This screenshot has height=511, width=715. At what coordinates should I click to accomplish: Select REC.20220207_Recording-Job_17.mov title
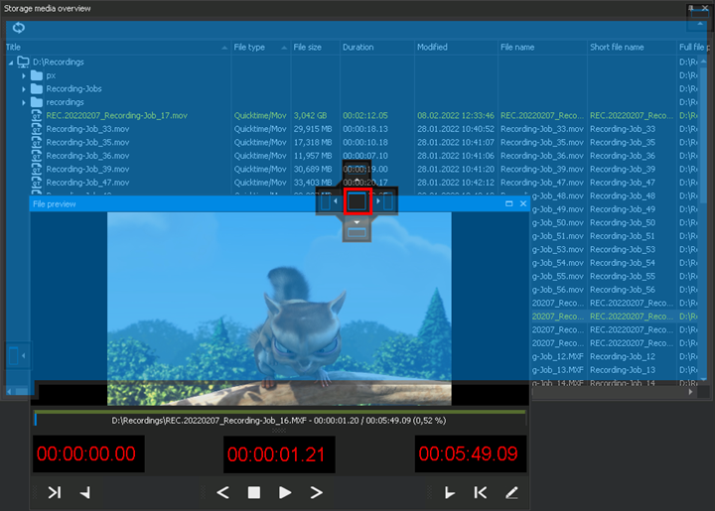pyautogui.click(x=116, y=116)
